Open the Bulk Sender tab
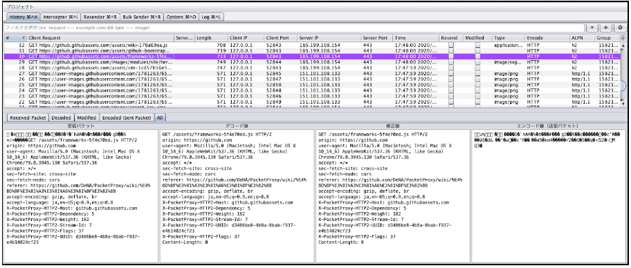Image resolution: width=631 pixels, height=268 pixels. [x=142, y=17]
